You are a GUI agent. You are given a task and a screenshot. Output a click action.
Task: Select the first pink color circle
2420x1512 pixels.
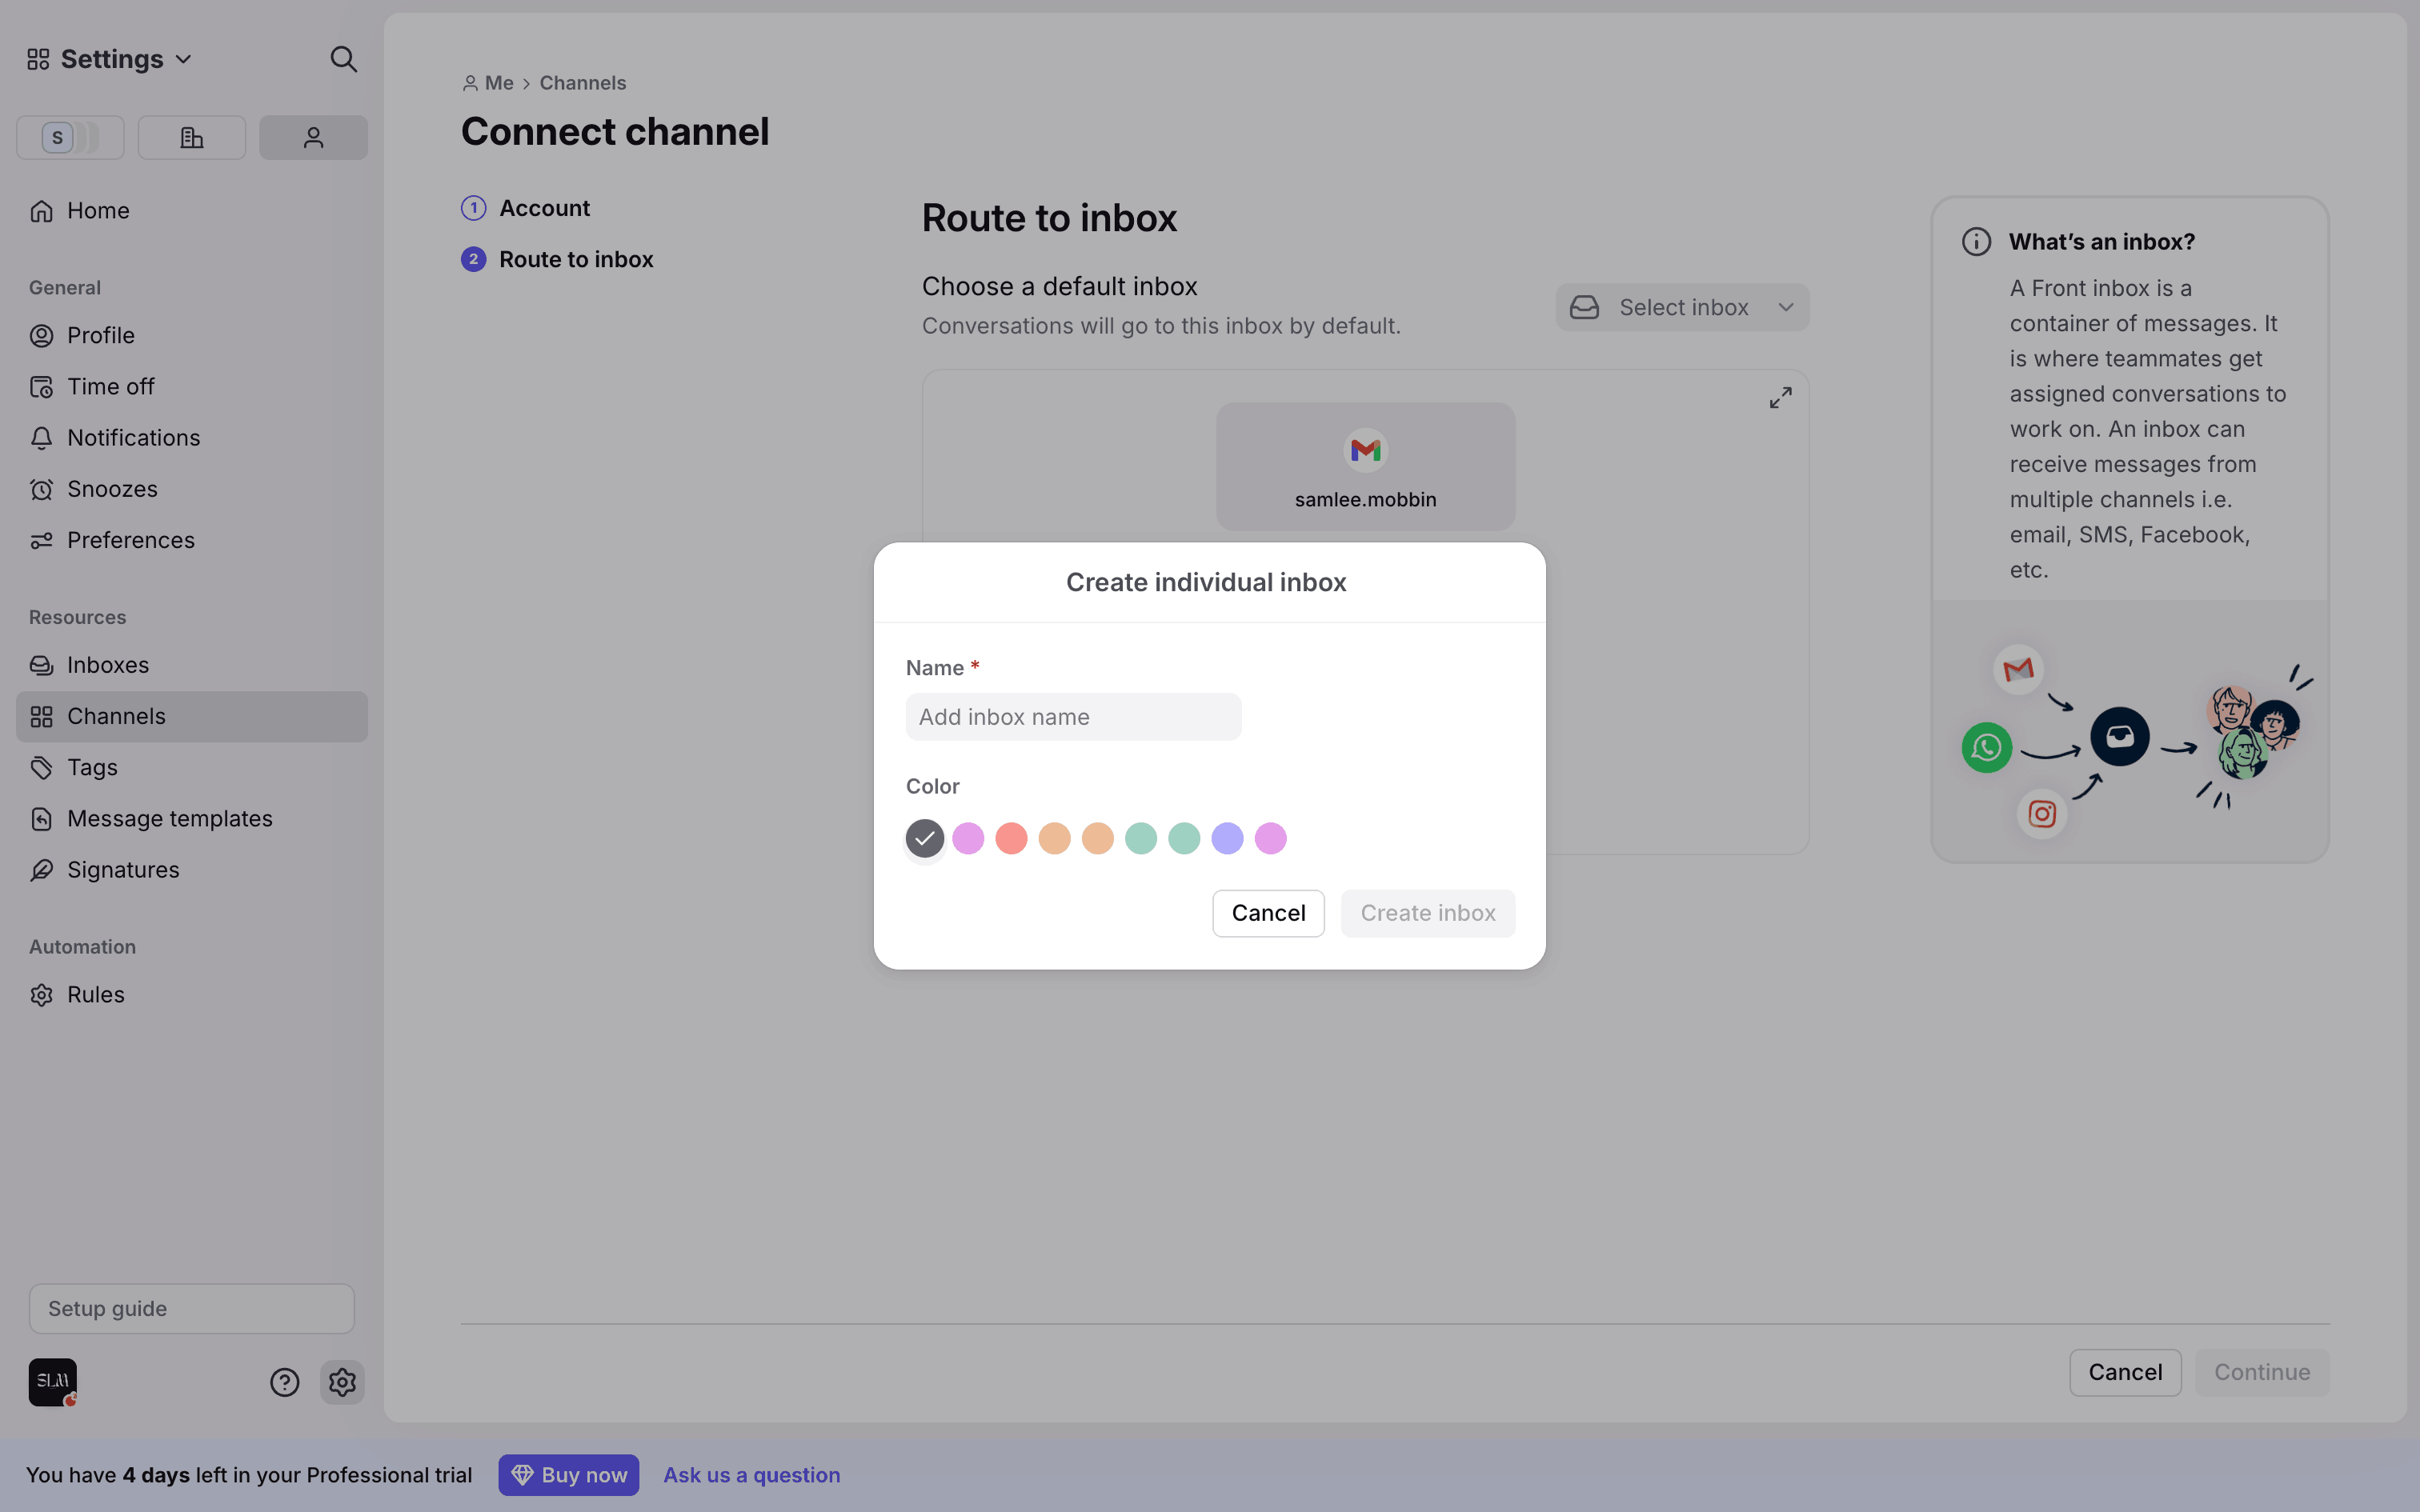pos(968,838)
